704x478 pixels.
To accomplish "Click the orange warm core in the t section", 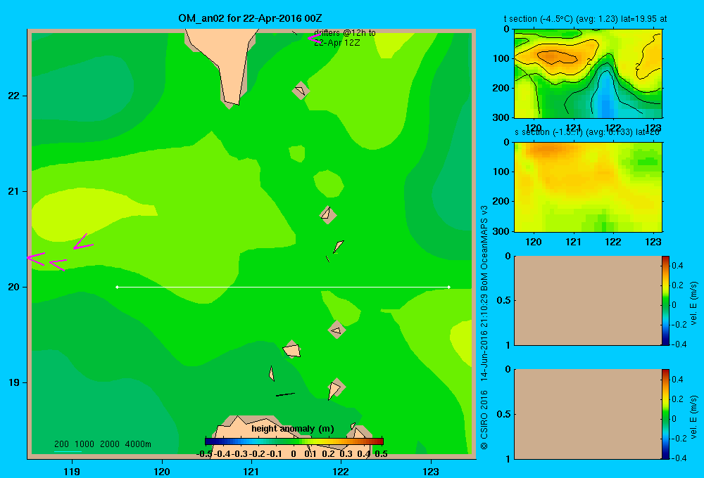I will click(557, 56).
